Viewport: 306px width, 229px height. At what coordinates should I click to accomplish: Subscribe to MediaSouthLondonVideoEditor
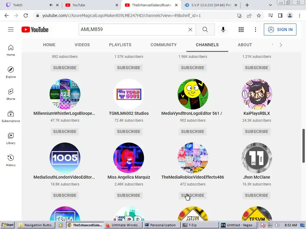[65, 195]
